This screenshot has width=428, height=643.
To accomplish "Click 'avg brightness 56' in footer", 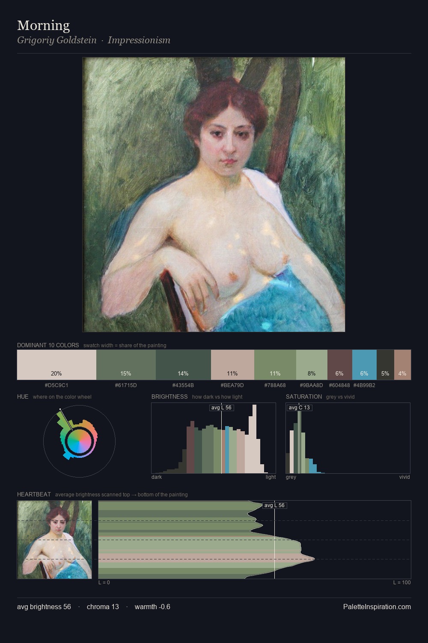I will (x=44, y=607).
